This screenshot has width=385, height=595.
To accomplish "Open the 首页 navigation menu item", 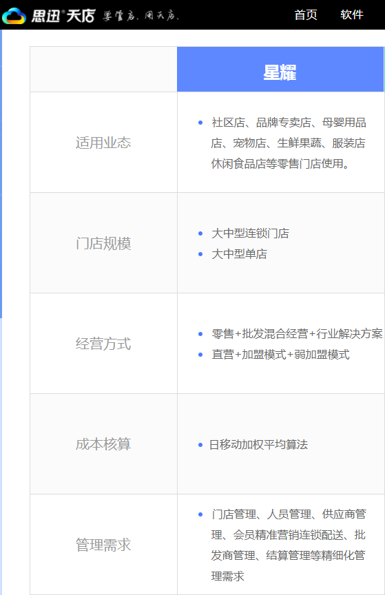I will pos(306,14).
